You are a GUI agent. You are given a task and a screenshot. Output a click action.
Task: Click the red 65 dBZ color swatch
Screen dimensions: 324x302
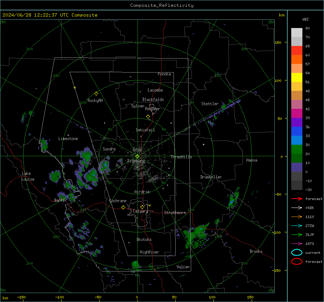coord(297,51)
